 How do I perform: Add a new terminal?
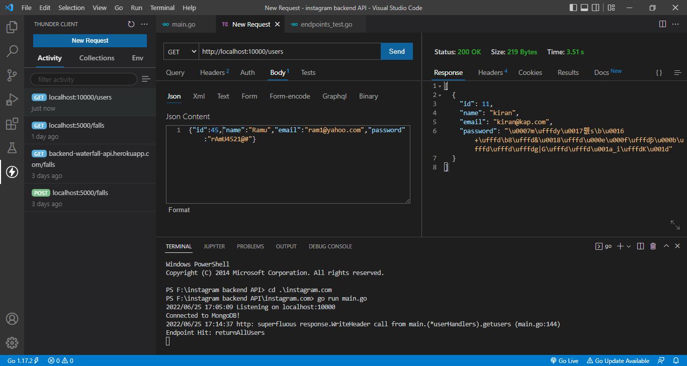(x=620, y=246)
